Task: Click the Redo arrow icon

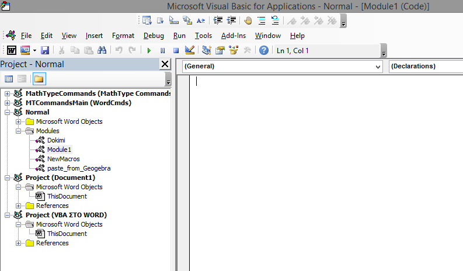Action: [x=133, y=50]
